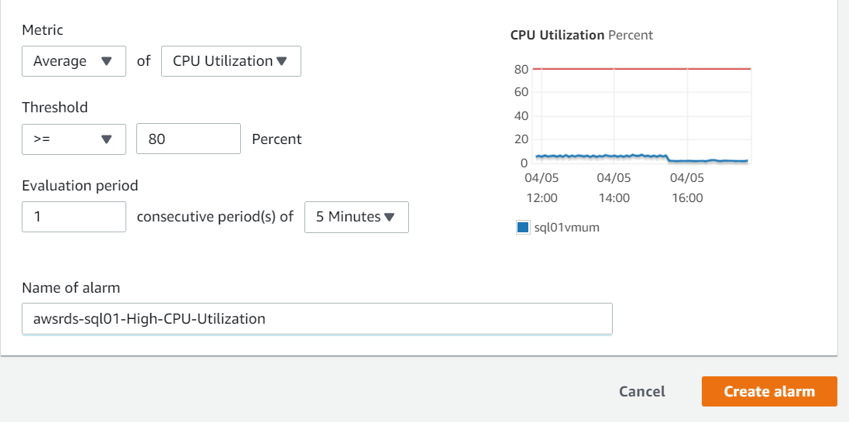This screenshot has width=849, height=422.
Task: Click the 04/05 12:00 axis label
Action: 541,187
